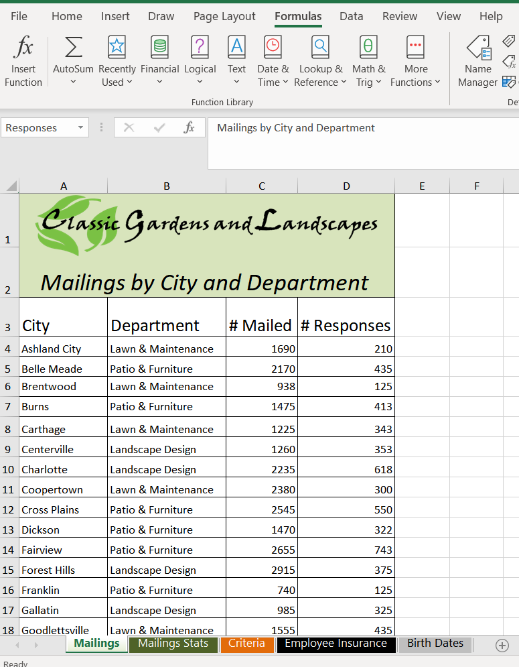Open the Financial functions library

click(x=159, y=62)
